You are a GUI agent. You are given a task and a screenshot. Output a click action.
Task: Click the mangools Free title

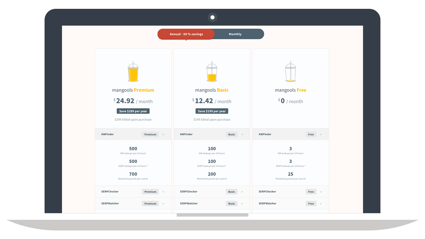[x=290, y=90]
